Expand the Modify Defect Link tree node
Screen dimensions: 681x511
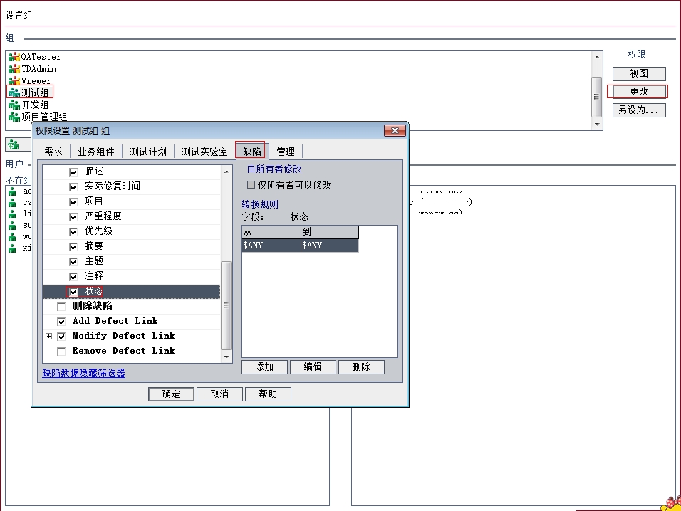49,337
